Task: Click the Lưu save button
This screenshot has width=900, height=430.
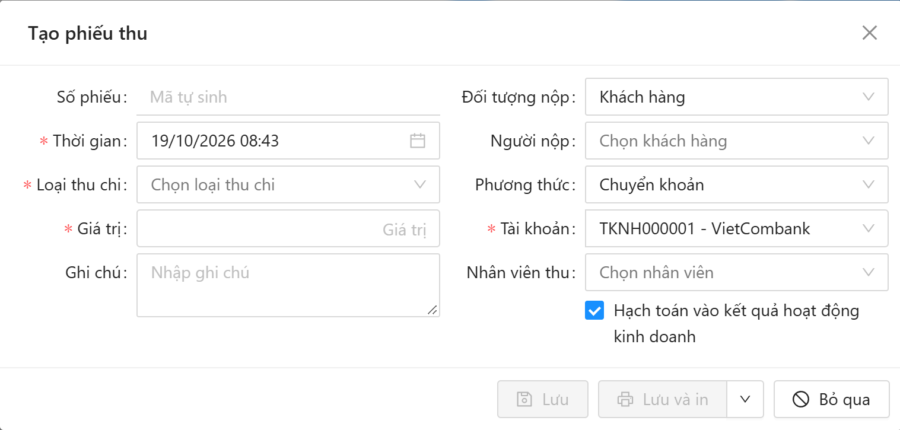Action: [x=543, y=399]
